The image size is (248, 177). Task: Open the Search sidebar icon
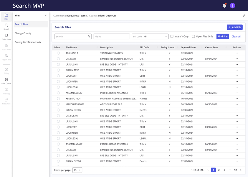click(6, 27)
